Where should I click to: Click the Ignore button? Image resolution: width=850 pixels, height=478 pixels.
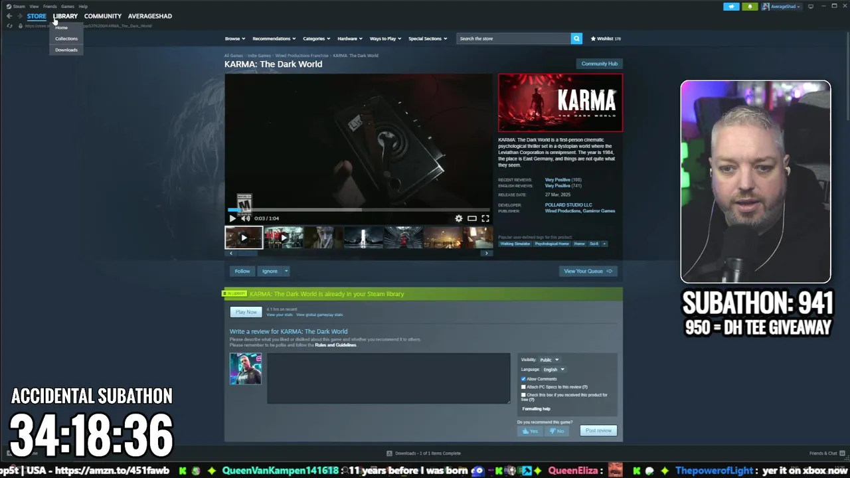tap(270, 271)
